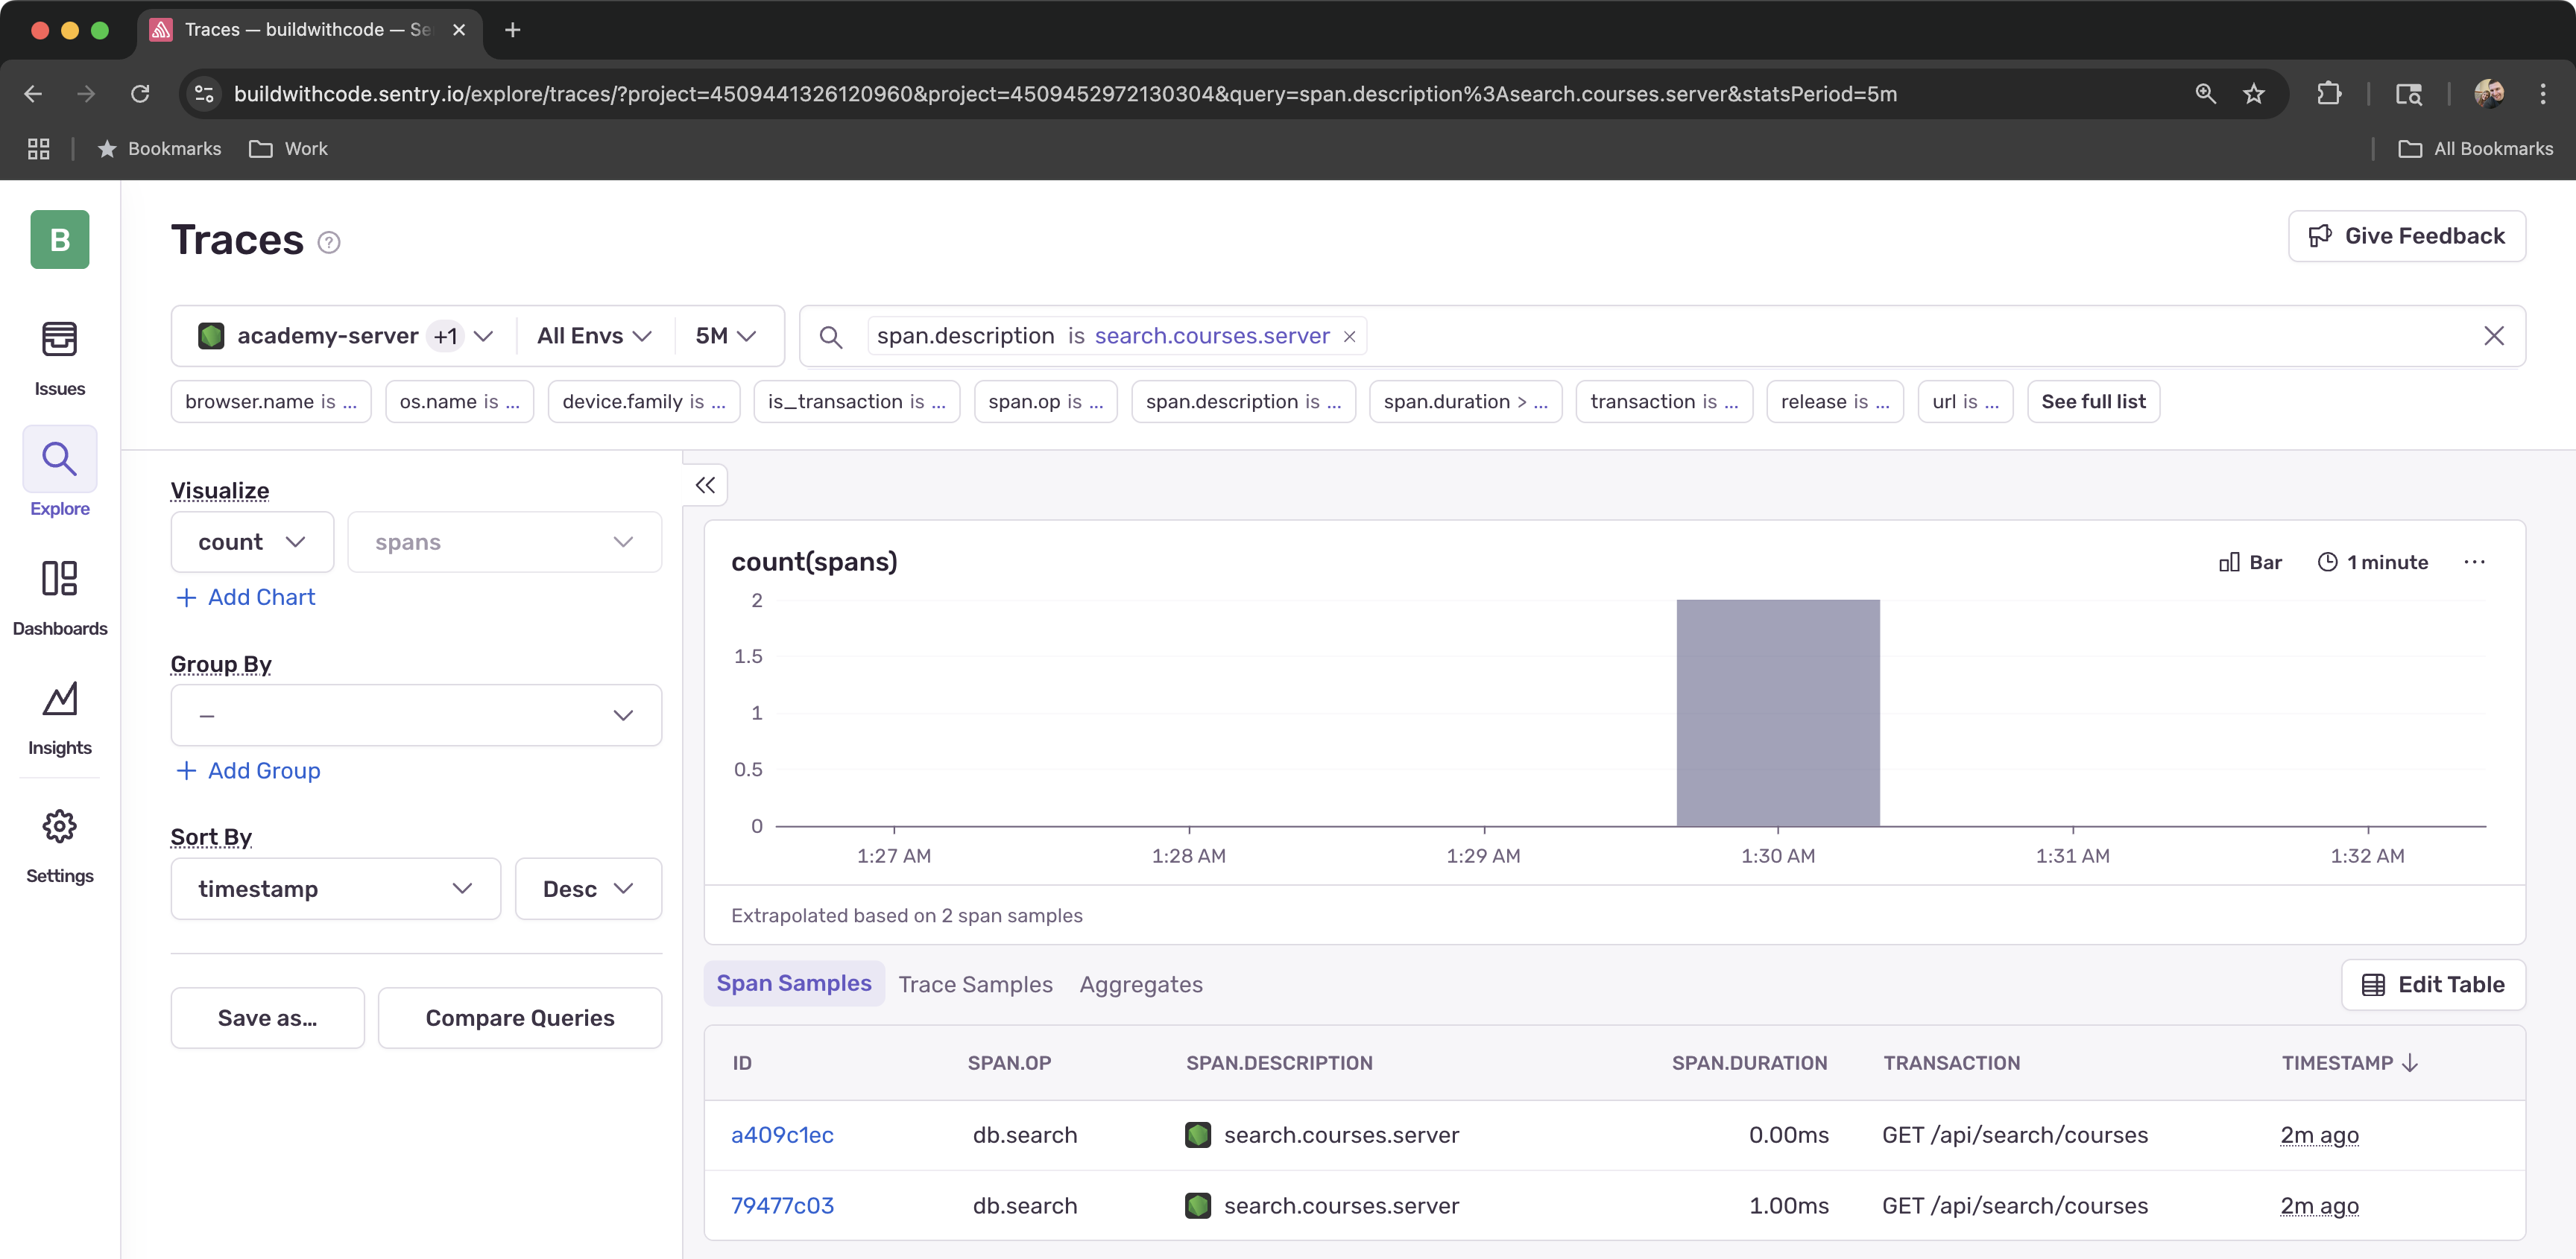The image size is (2576, 1259).
Task: Open the Insights sidebar section
Action: tap(59, 717)
